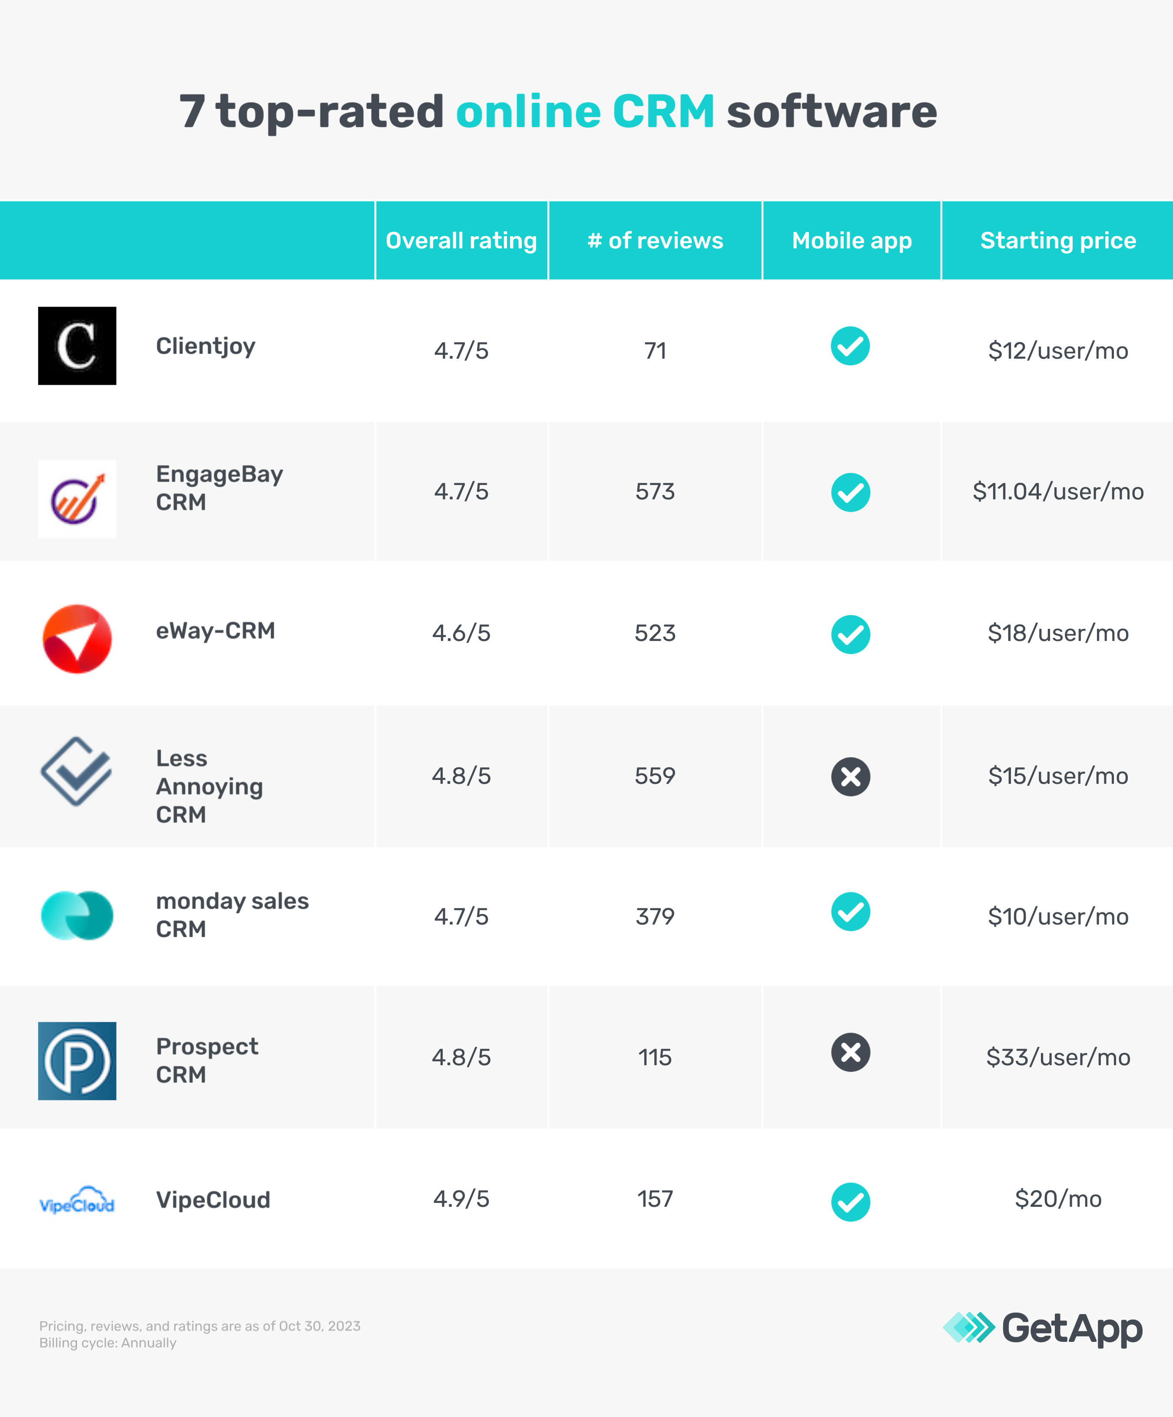Click the Mobile app column header
1173x1417 pixels.
(852, 240)
